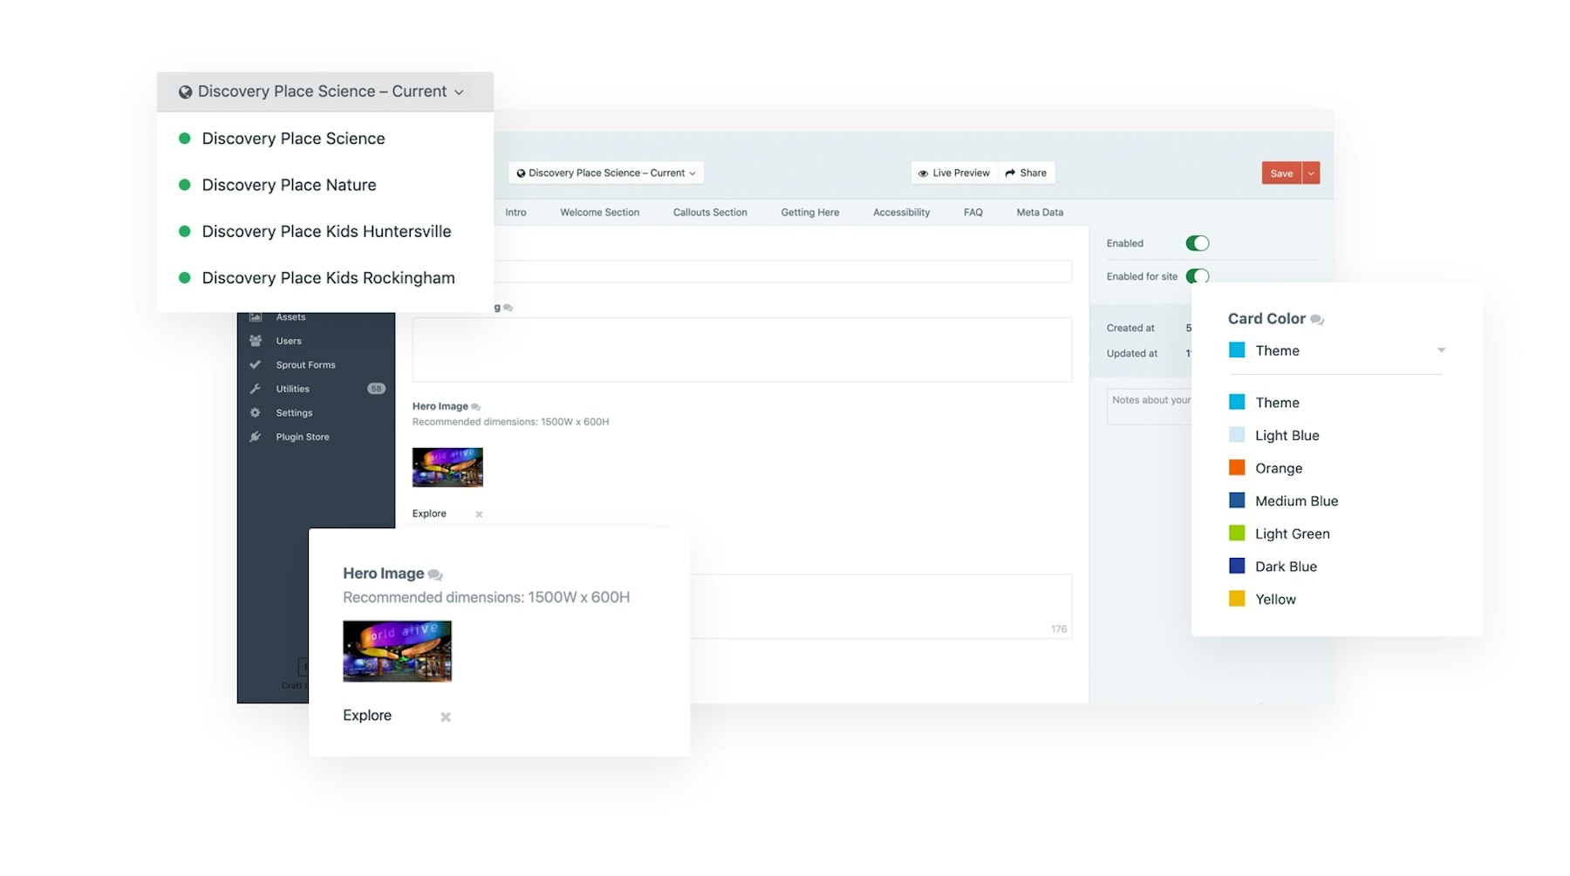Click the Settings gear icon

256,413
